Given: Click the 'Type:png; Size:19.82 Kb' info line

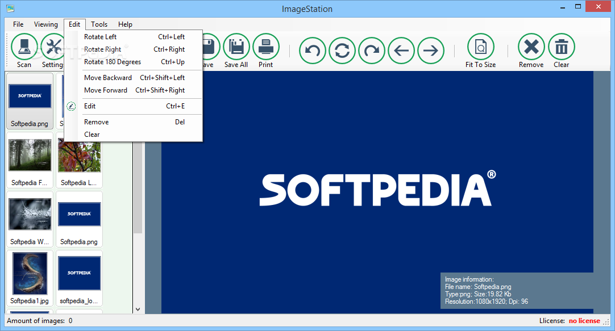Looking at the screenshot, I should [478, 294].
